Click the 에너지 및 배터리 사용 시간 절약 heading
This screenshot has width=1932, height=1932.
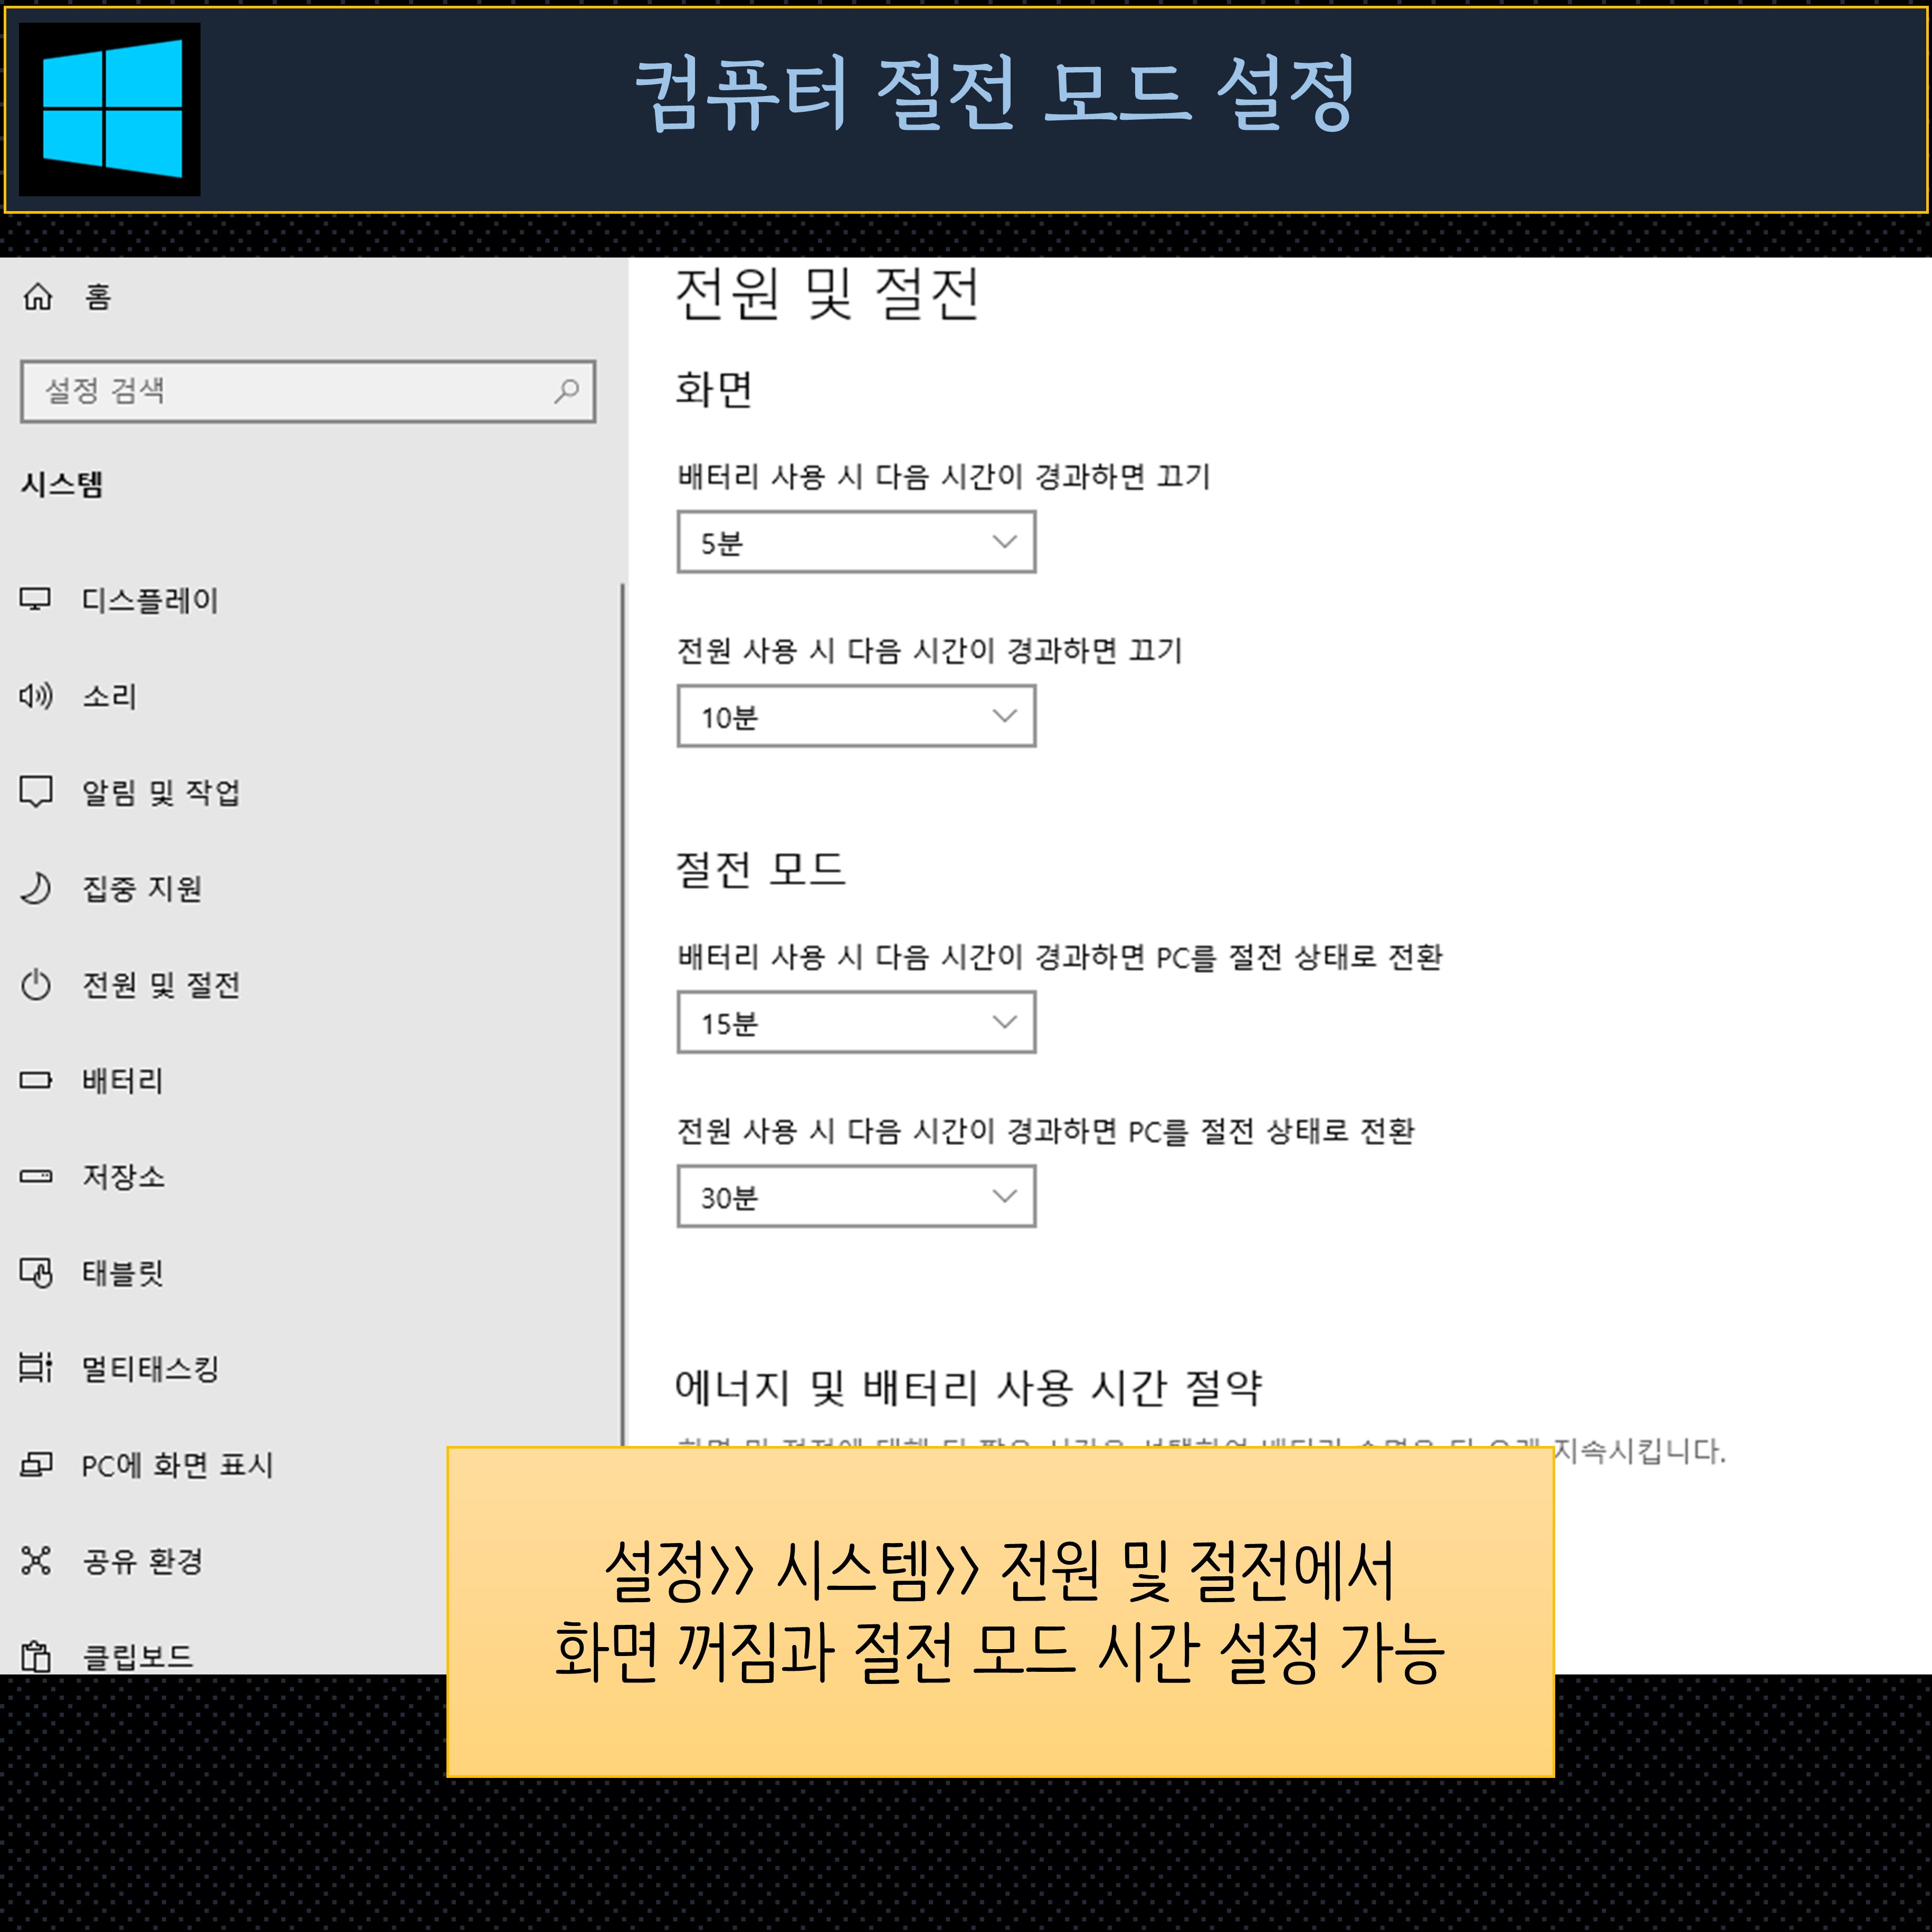(x=969, y=1387)
